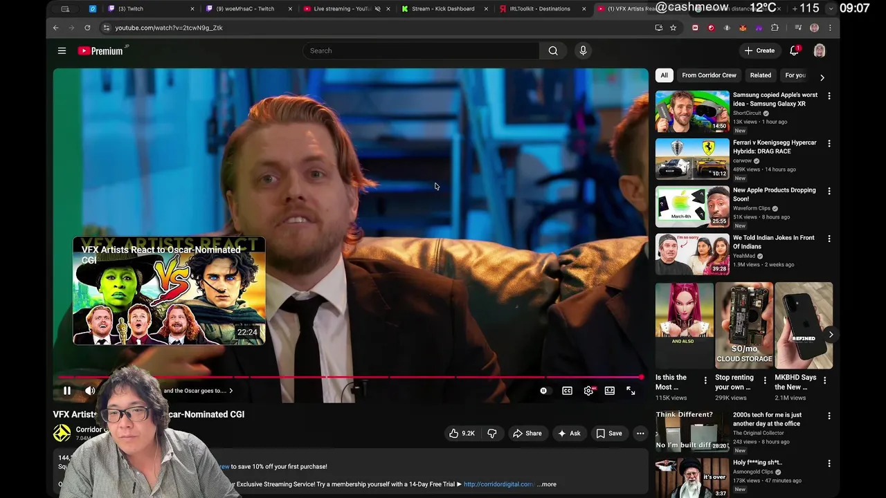Switch to 'IRLToolkit - Destinations' tab
Image resolution: width=886 pixels, height=498 pixels.
(x=542, y=9)
